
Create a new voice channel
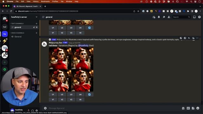coord(36,33)
